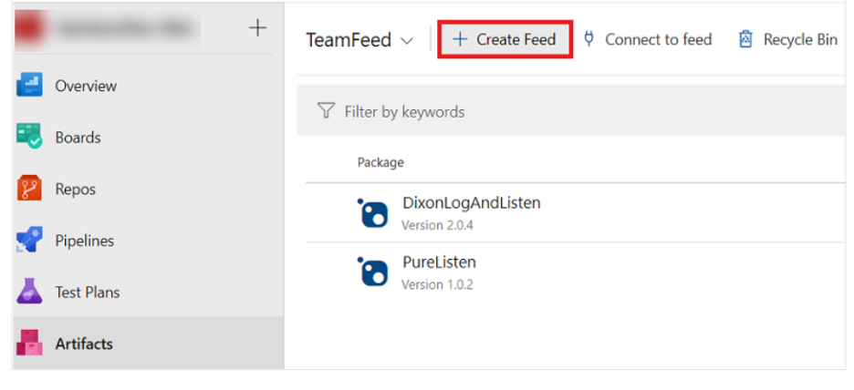Select the Artifacts package icon
Viewport: 854px width, 390px height.
(29, 344)
